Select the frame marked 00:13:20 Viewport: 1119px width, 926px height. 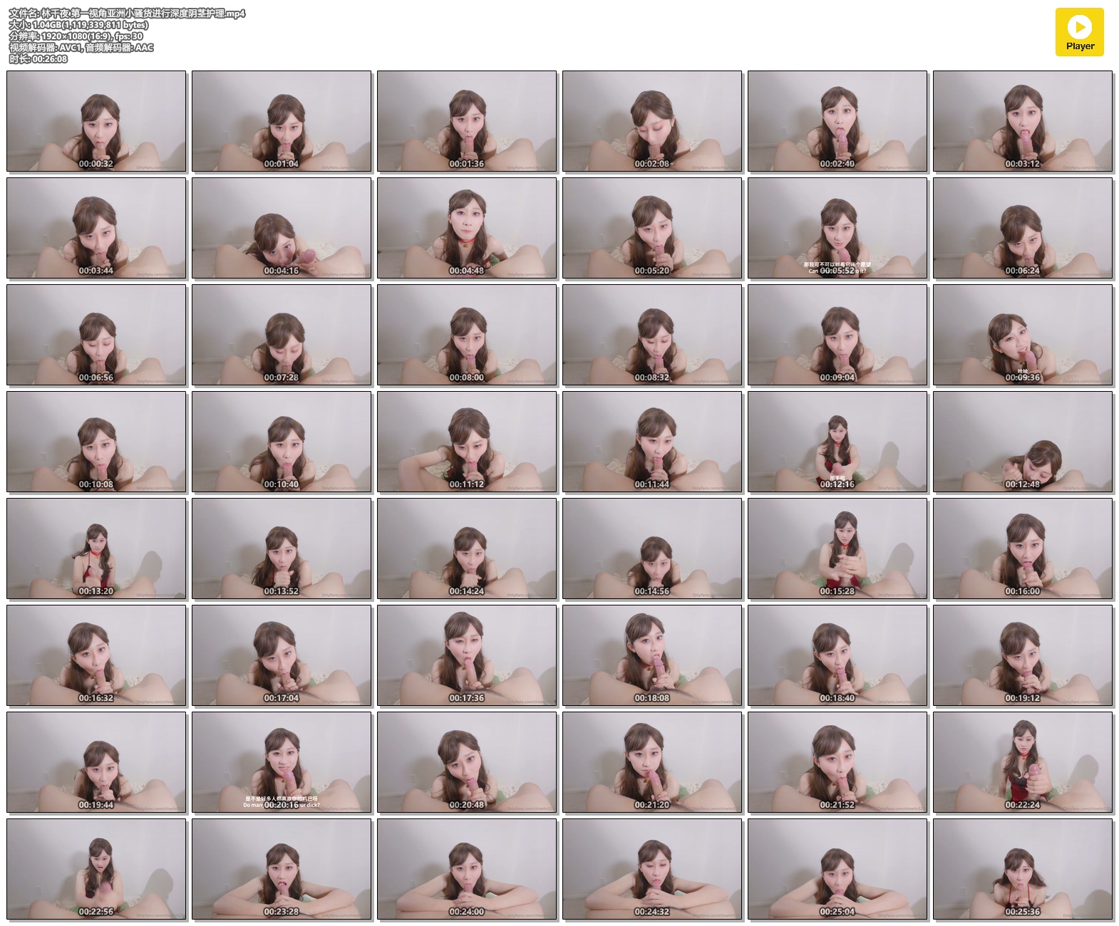tap(96, 548)
